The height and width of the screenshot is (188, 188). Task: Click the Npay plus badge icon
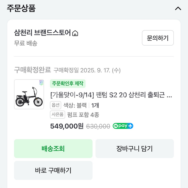click(x=123, y=126)
